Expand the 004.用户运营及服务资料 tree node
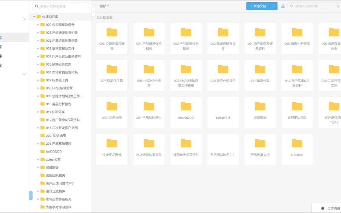Screen dimensions: 341x213 tap(38, 57)
